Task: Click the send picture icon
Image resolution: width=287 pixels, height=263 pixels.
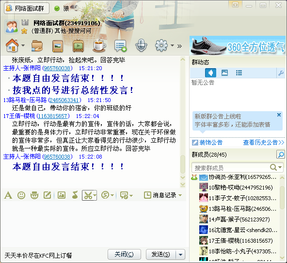Action: pyautogui.click(x=62, y=195)
